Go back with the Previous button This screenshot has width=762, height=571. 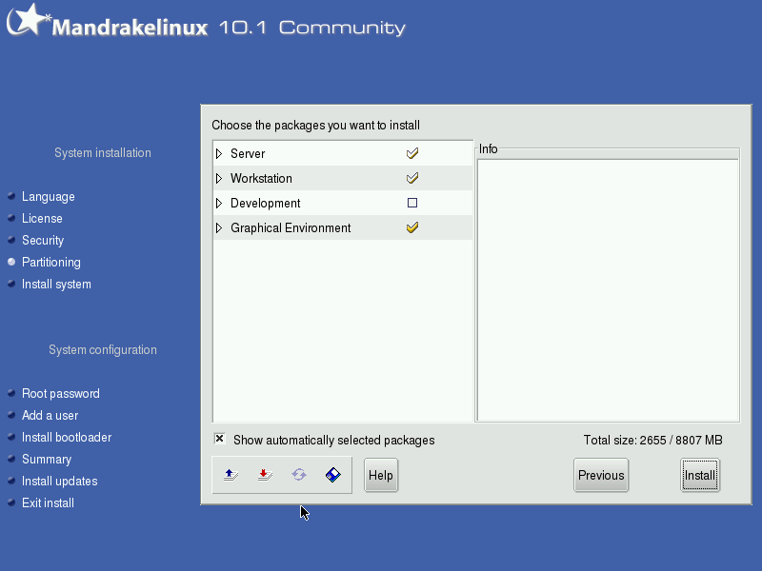[601, 475]
